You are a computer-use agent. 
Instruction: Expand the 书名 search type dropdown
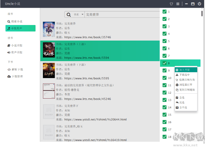79,15
